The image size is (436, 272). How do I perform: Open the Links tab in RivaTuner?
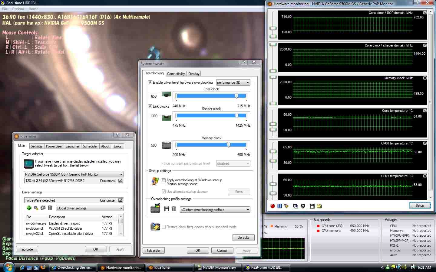117,146
